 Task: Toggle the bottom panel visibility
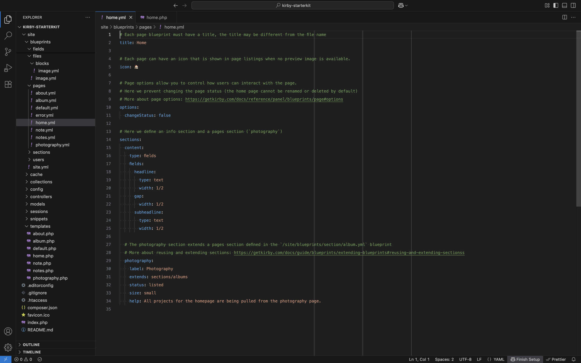coord(564,5)
